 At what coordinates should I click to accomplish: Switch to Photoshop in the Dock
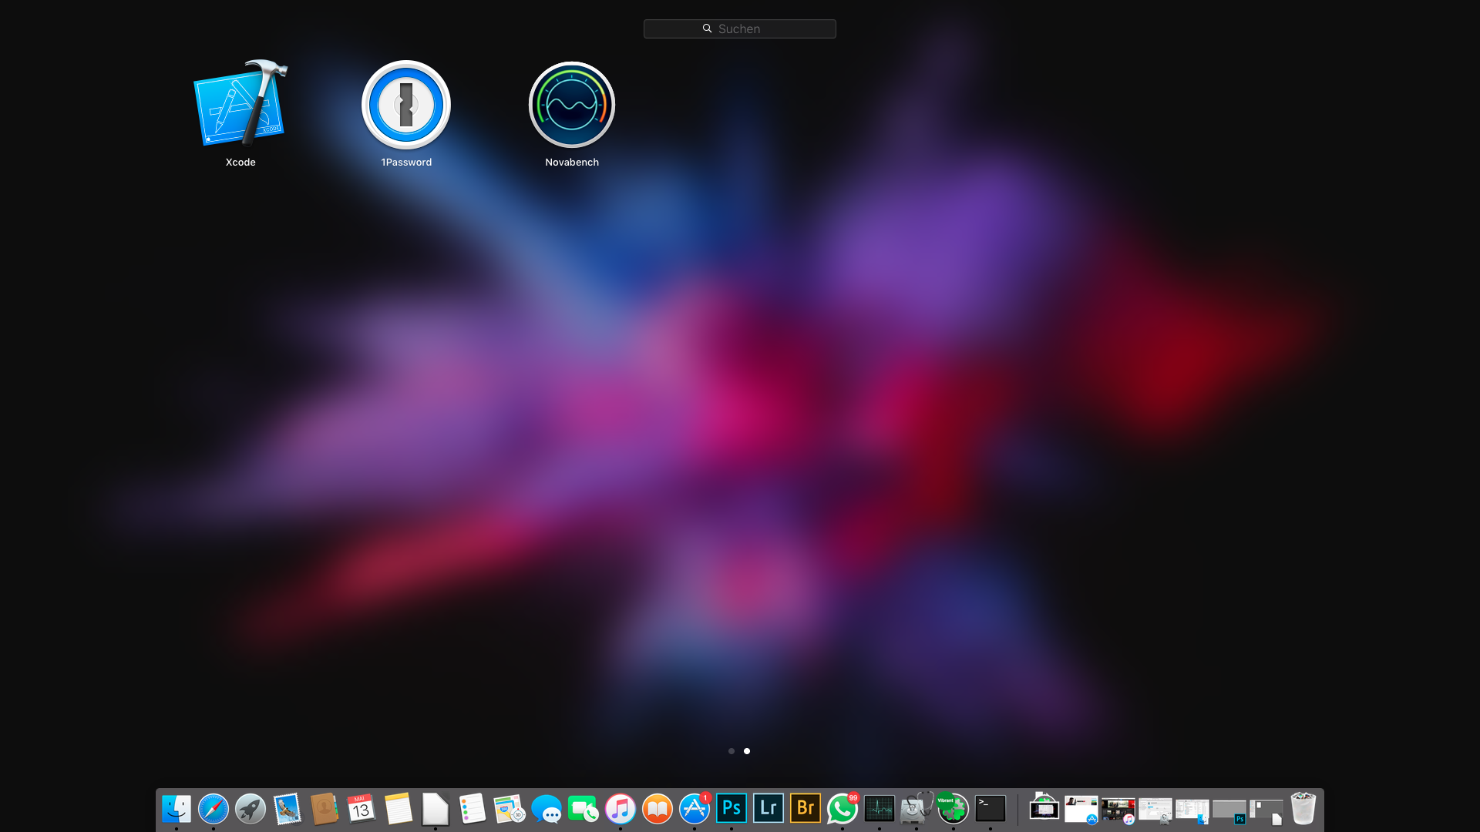point(732,808)
